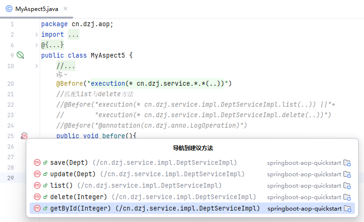Expand the folded import statements
The height and width of the screenshot is (222, 364).
point(37,34)
